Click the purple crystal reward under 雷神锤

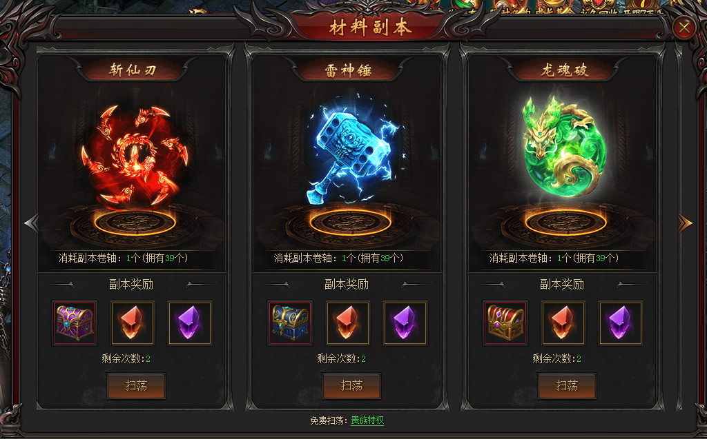[x=405, y=323]
